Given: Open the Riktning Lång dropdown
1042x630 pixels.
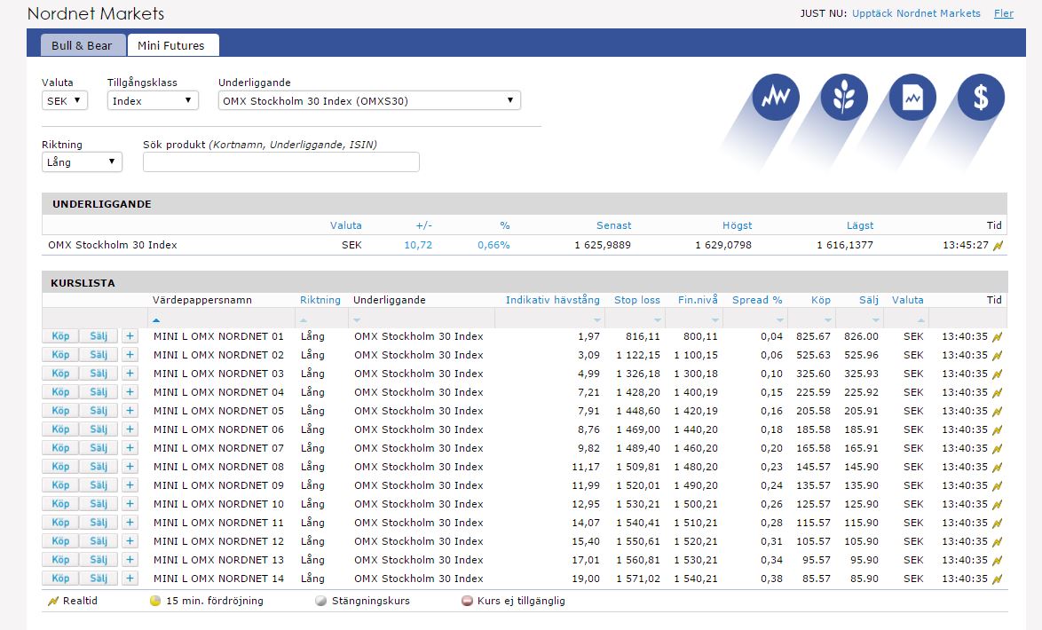Looking at the screenshot, I should point(82,162).
